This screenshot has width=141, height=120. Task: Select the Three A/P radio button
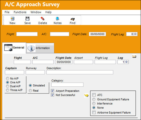(8, 90)
